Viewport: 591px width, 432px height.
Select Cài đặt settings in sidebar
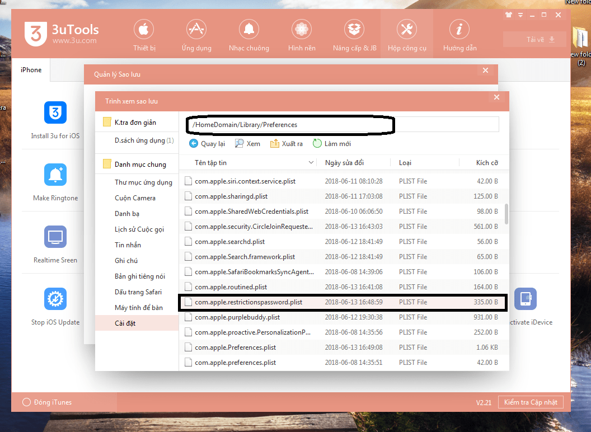point(137,323)
